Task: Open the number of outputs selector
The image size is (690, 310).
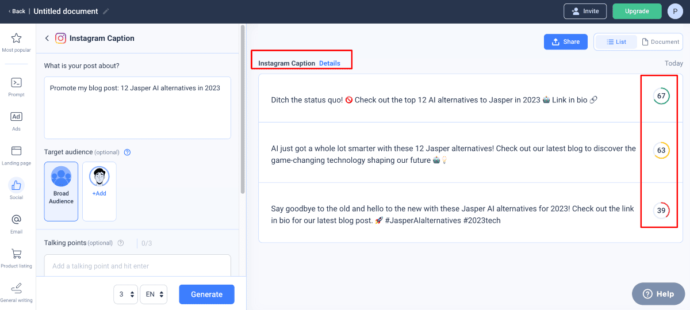Action: 126,294
